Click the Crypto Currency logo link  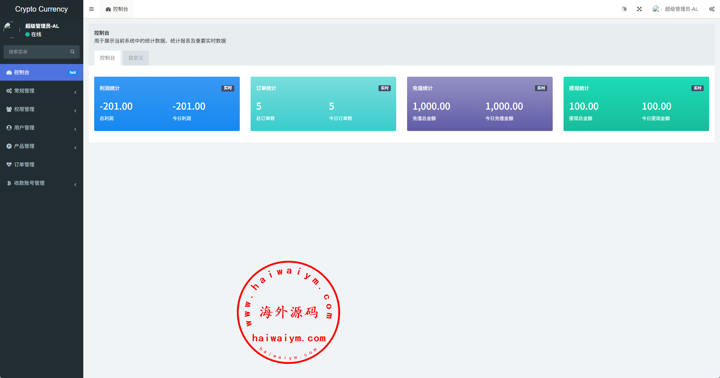click(41, 9)
